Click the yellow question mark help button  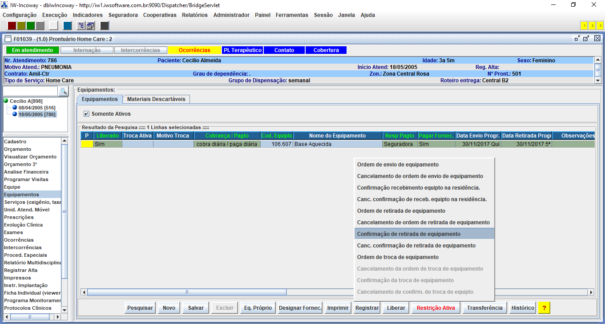click(x=544, y=308)
